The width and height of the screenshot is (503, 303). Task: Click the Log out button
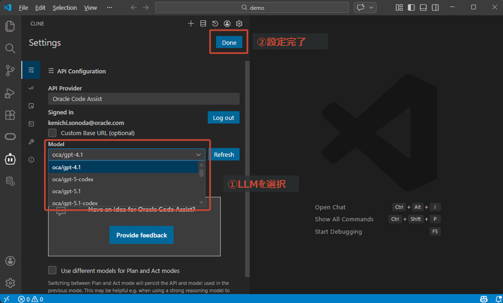coord(223,118)
